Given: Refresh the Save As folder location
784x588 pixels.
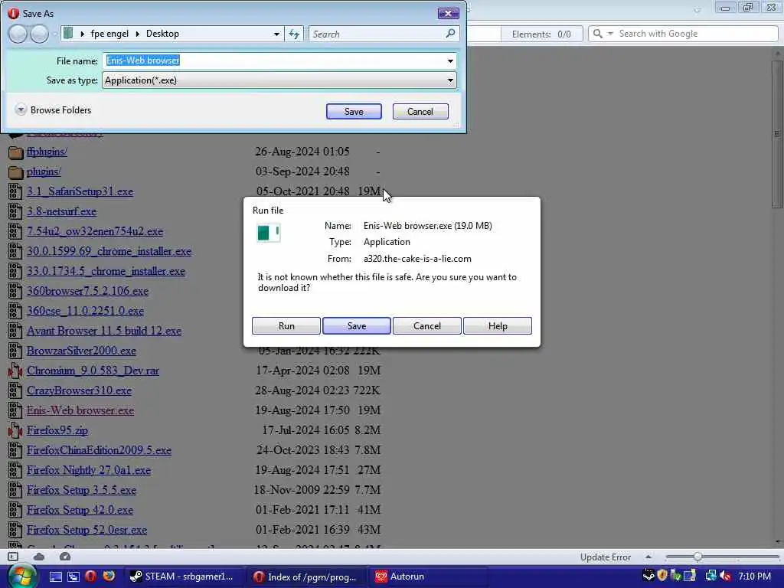Looking at the screenshot, I should click(x=294, y=34).
